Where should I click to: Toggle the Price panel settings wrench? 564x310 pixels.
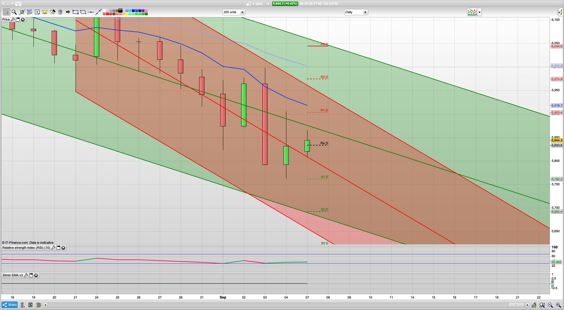pos(13,19)
